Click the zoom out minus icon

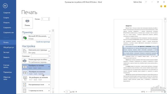coord(147,92)
